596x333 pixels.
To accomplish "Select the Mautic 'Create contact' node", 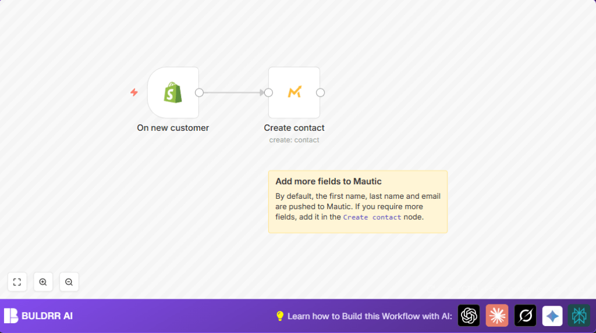I will tap(294, 92).
